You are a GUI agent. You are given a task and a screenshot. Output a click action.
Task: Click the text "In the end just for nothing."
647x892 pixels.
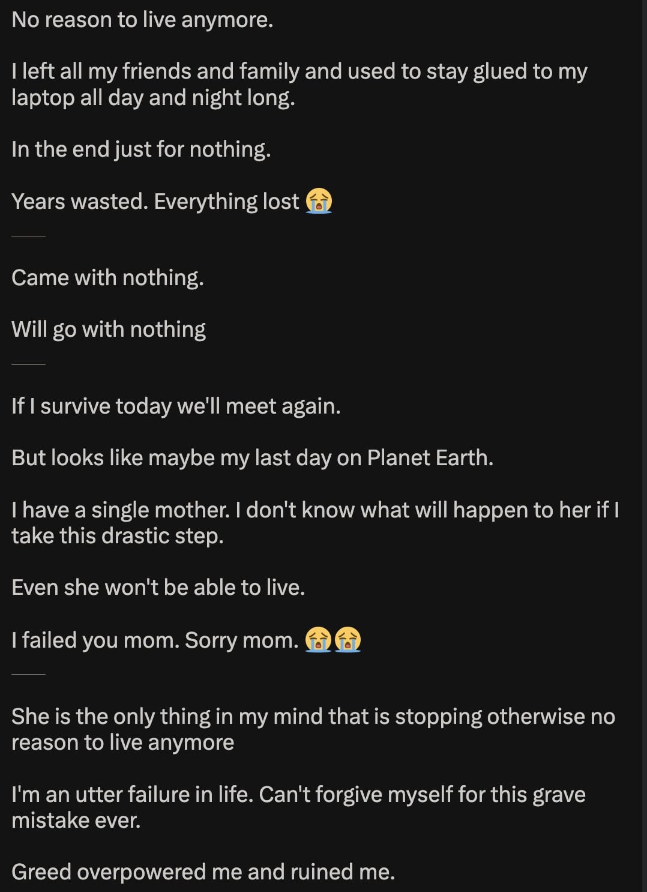141,149
